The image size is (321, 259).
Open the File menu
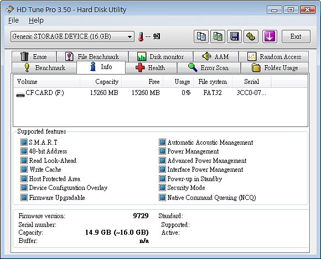[13, 20]
